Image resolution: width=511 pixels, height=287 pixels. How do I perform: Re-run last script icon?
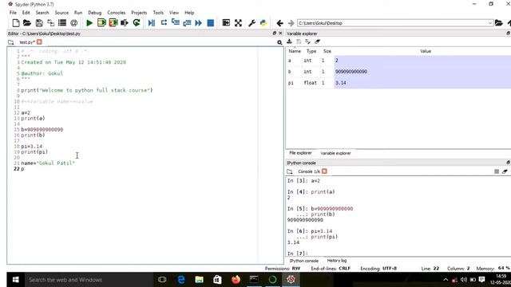137,23
